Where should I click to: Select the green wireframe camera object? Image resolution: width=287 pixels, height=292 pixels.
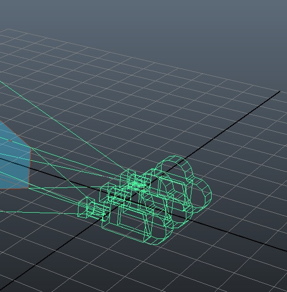[145, 200]
